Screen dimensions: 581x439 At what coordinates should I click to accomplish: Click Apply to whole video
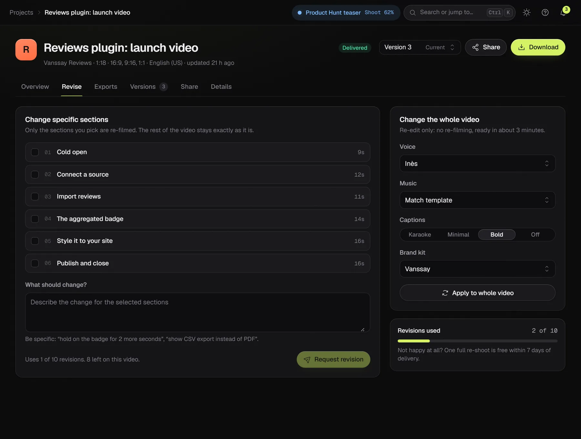click(477, 293)
